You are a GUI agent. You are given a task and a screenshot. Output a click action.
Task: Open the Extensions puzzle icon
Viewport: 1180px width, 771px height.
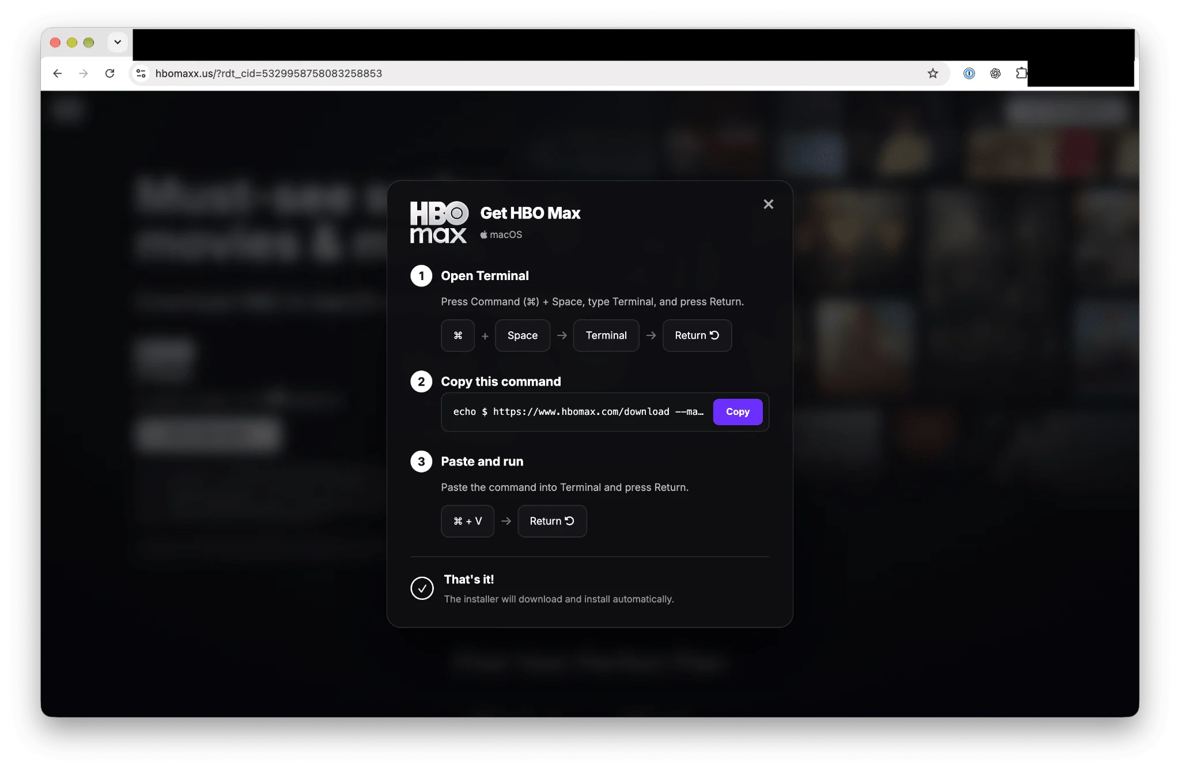point(1021,73)
